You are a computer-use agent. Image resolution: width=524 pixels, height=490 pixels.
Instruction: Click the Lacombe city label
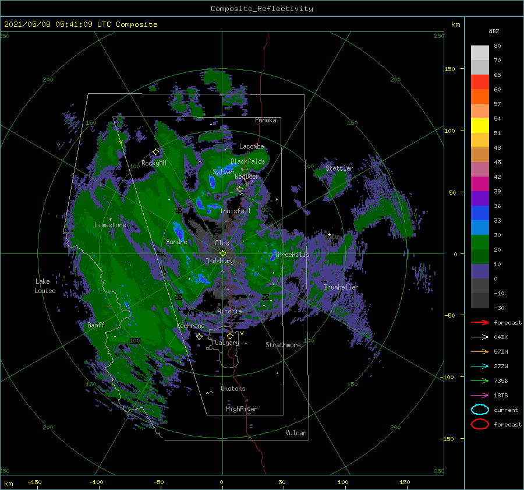pyautogui.click(x=252, y=146)
